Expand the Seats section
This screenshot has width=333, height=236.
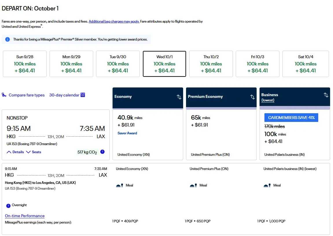point(34,152)
